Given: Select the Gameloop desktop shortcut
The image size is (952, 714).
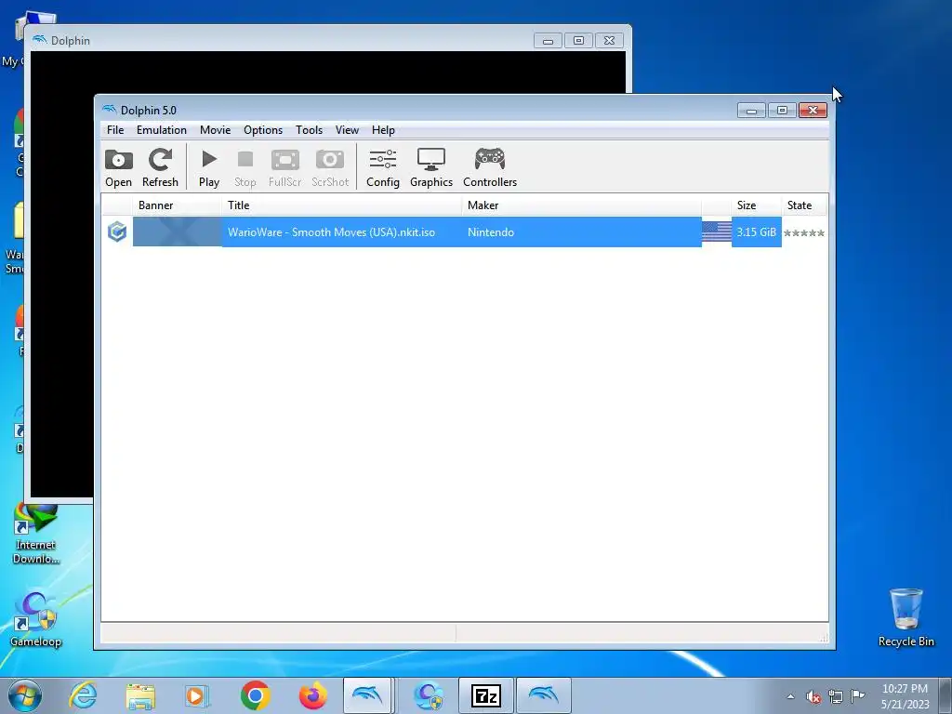Looking at the screenshot, I should 35,619.
